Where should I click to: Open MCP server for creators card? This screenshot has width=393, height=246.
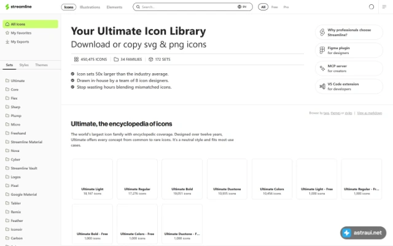[349, 68]
